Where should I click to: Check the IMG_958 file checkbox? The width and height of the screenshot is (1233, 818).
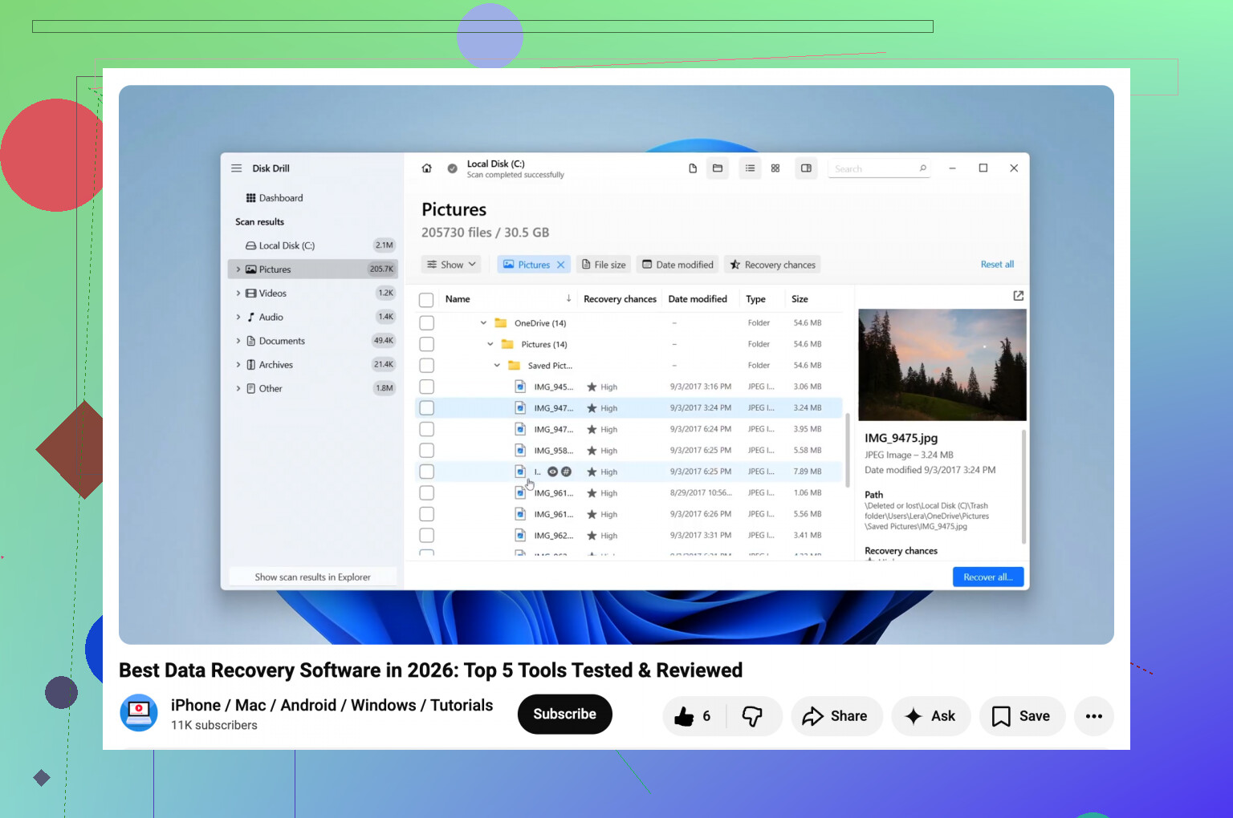point(426,451)
